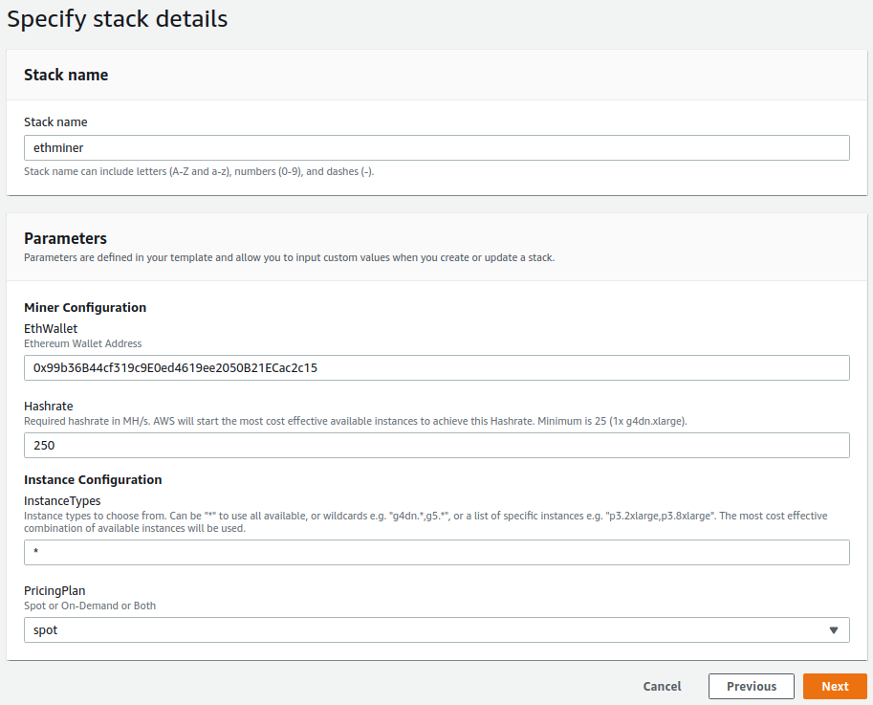The height and width of the screenshot is (705, 873).
Task: Open the PricingPlan dropdown
Action: [436, 629]
